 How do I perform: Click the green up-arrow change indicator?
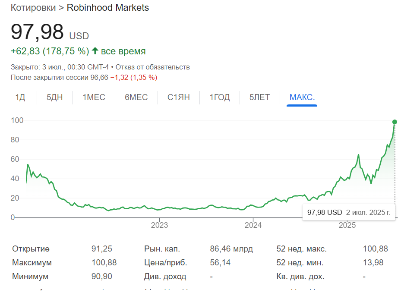point(95,51)
